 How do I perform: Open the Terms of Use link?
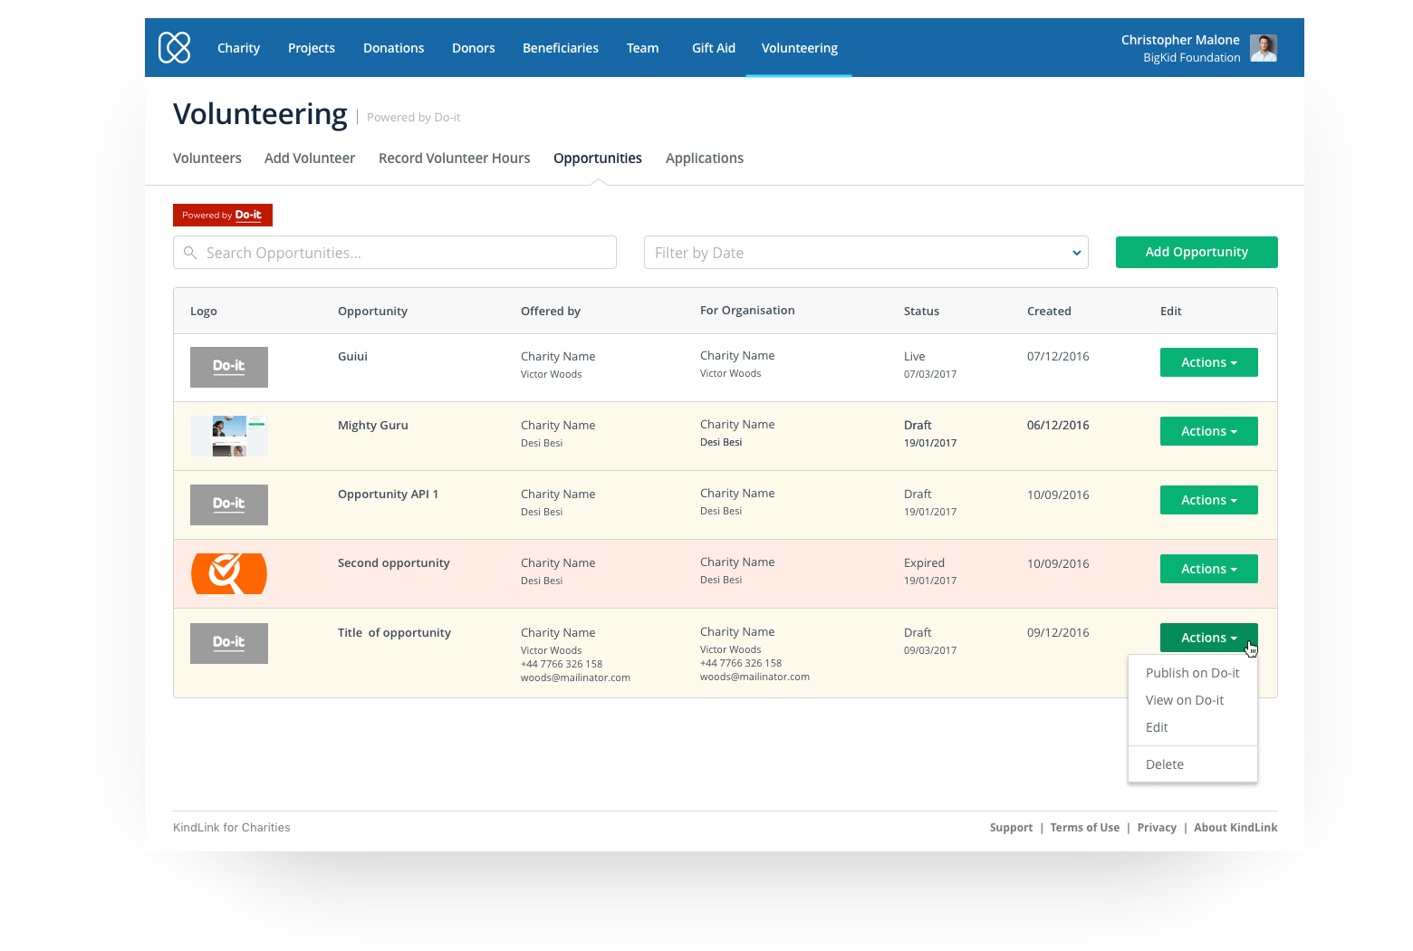(x=1085, y=828)
